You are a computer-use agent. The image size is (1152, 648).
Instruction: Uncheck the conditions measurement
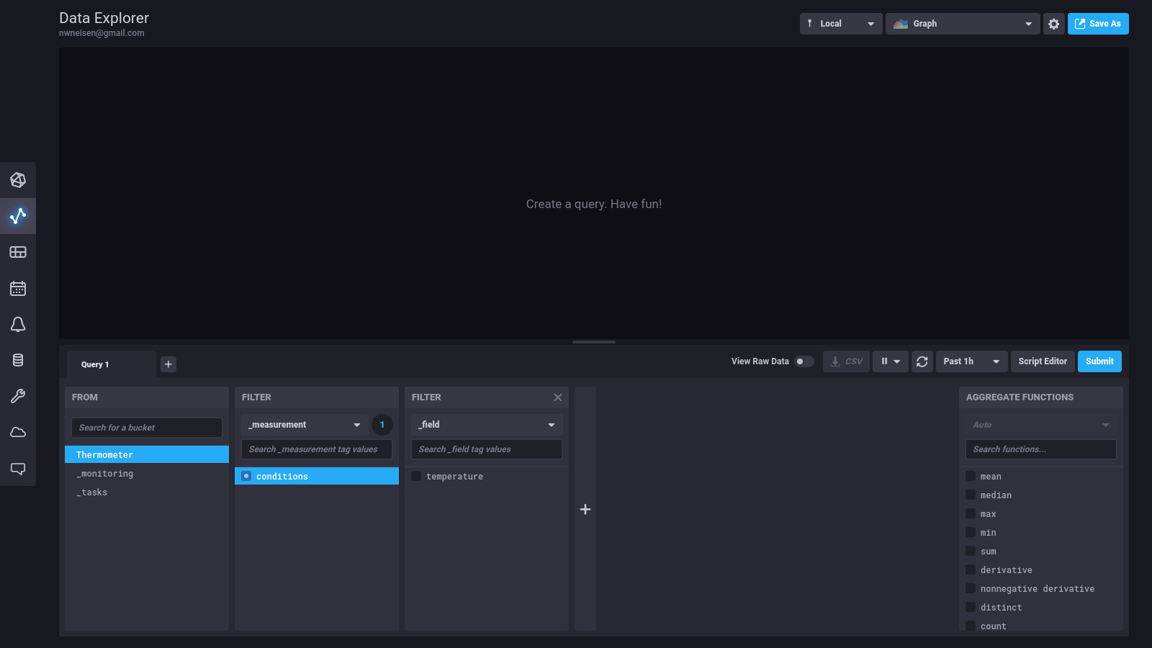coord(246,476)
